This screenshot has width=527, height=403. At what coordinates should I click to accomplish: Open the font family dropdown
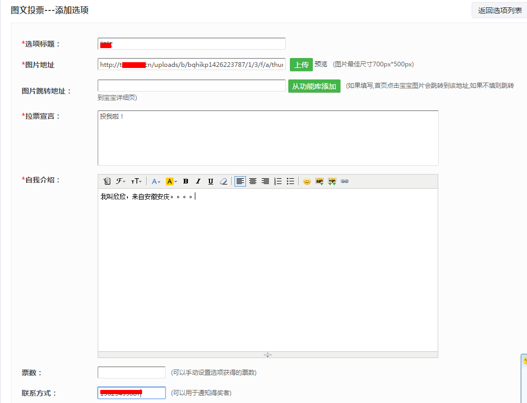pos(121,181)
